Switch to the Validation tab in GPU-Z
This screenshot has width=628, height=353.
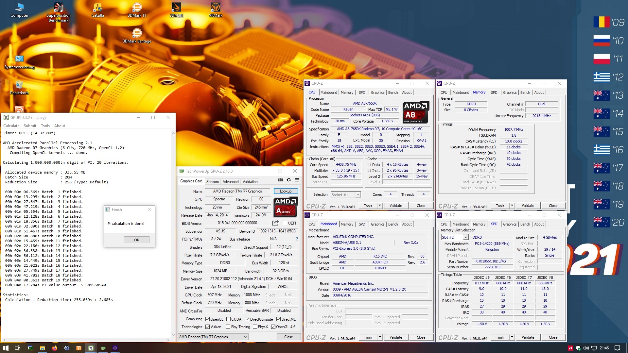(250, 182)
